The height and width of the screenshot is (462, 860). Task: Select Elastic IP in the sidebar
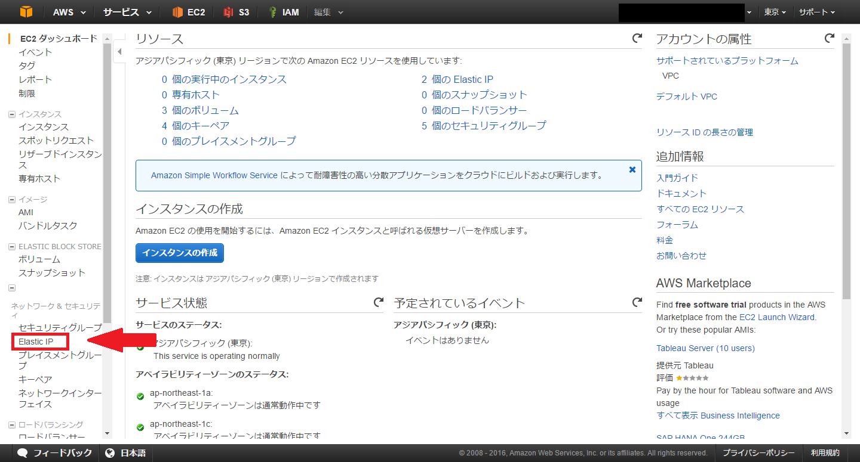tap(36, 342)
